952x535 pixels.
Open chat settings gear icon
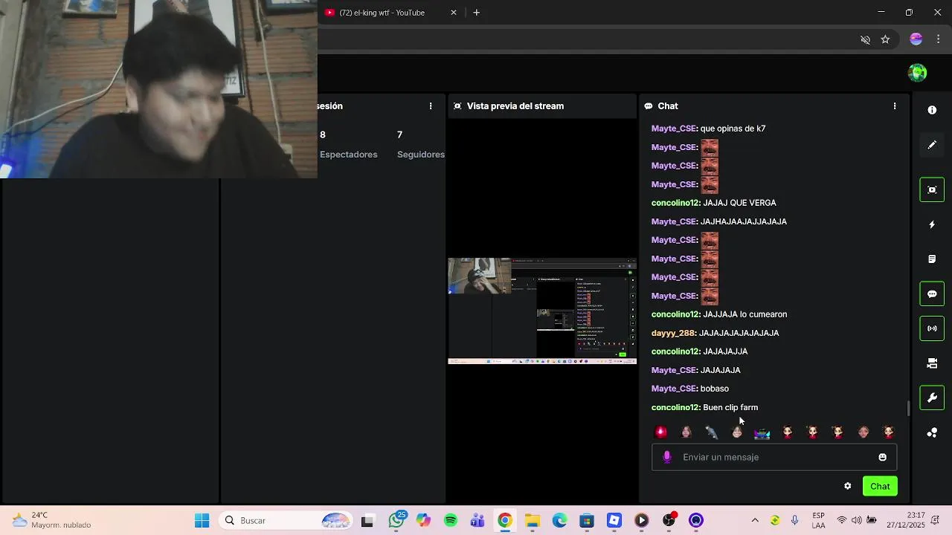click(847, 486)
